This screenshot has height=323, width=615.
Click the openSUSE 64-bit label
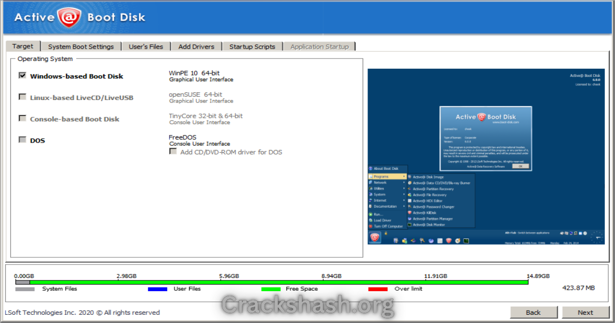(x=196, y=94)
